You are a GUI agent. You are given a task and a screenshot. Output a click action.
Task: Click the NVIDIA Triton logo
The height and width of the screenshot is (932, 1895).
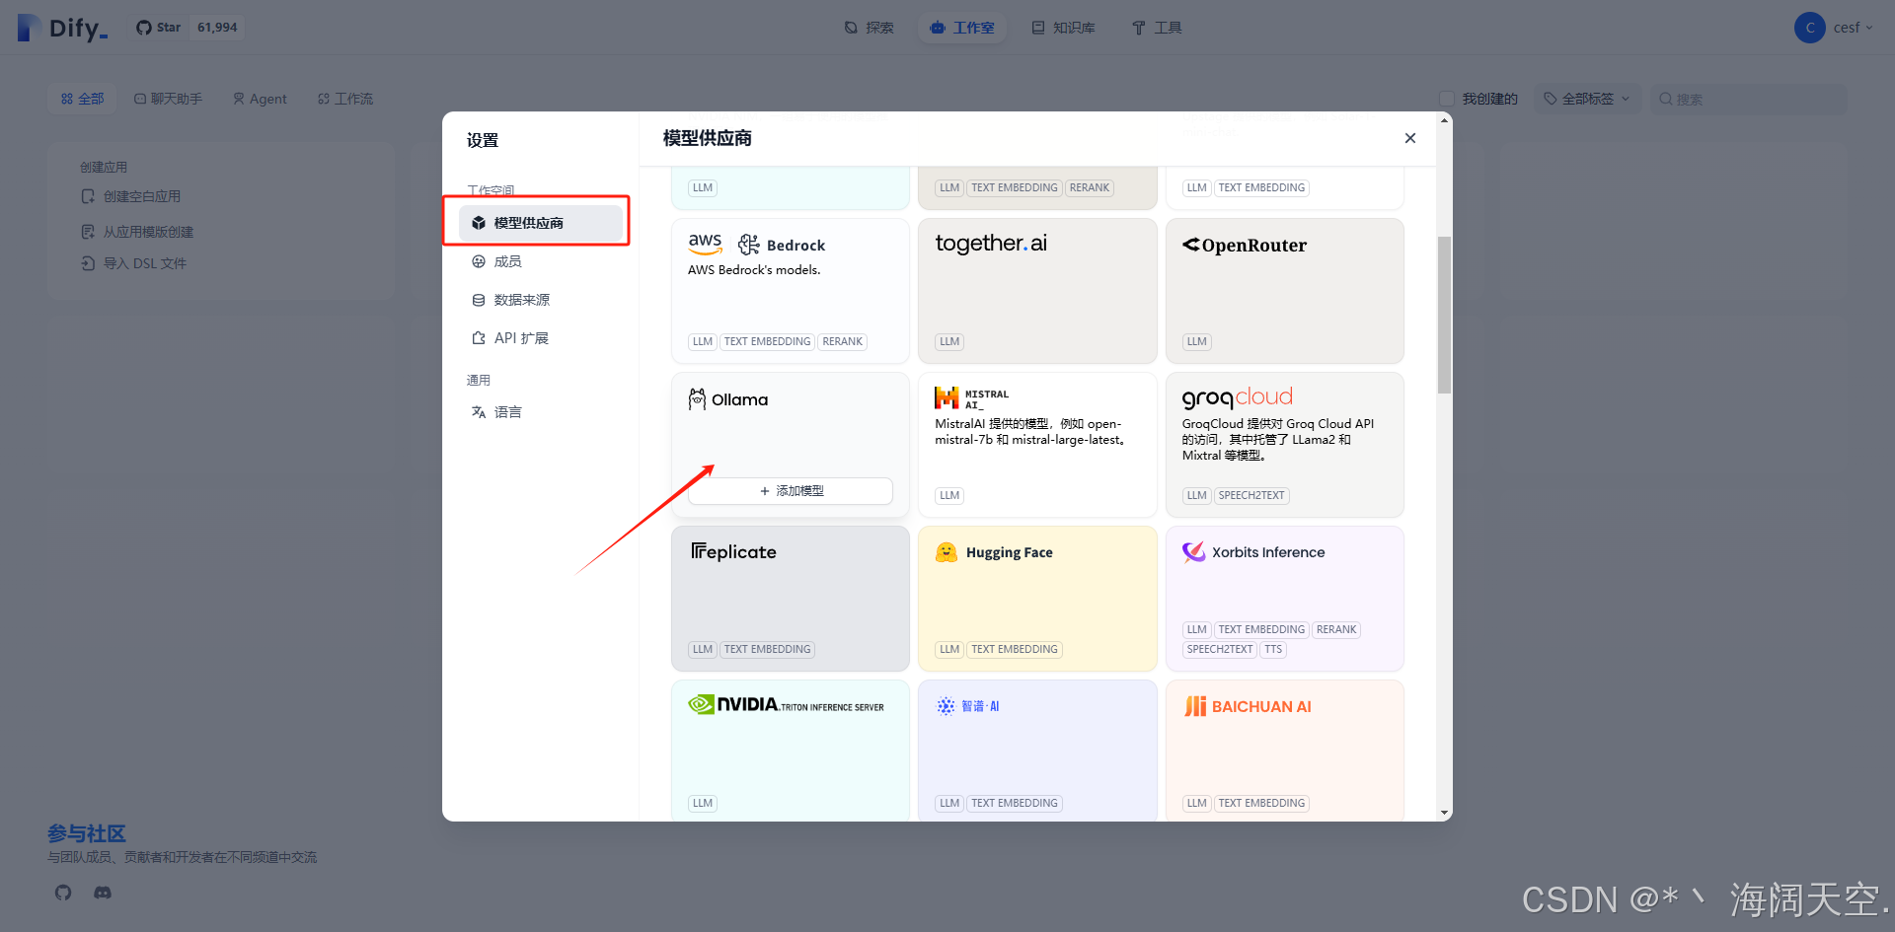(x=787, y=705)
